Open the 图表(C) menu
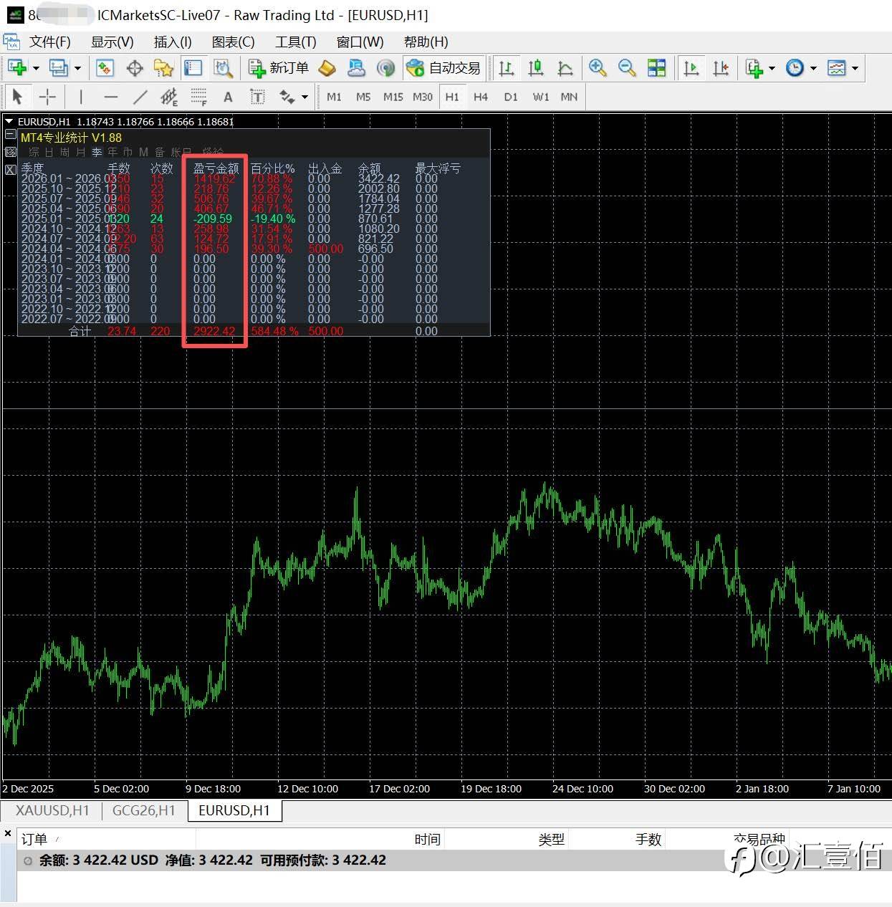 [x=234, y=42]
